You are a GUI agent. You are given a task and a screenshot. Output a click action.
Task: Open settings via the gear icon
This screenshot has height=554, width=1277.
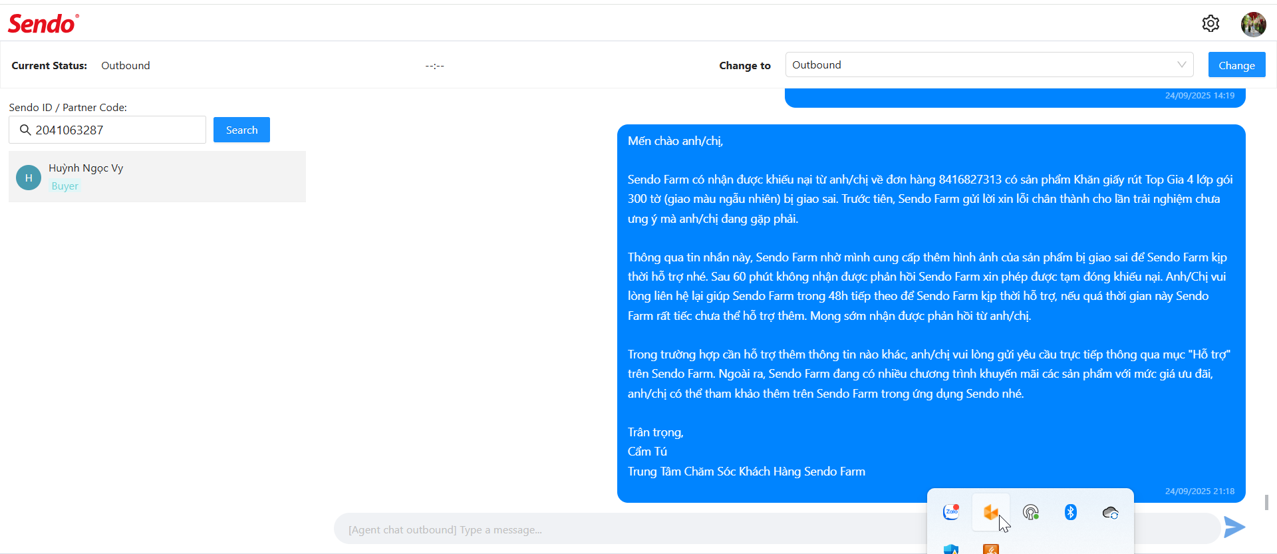pyautogui.click(x=1210, y=24)
